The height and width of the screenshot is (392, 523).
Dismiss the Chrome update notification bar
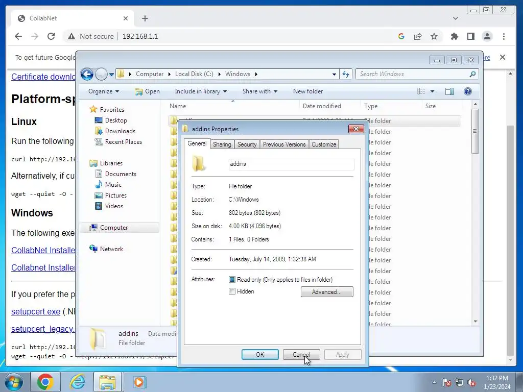click(503, 57)
